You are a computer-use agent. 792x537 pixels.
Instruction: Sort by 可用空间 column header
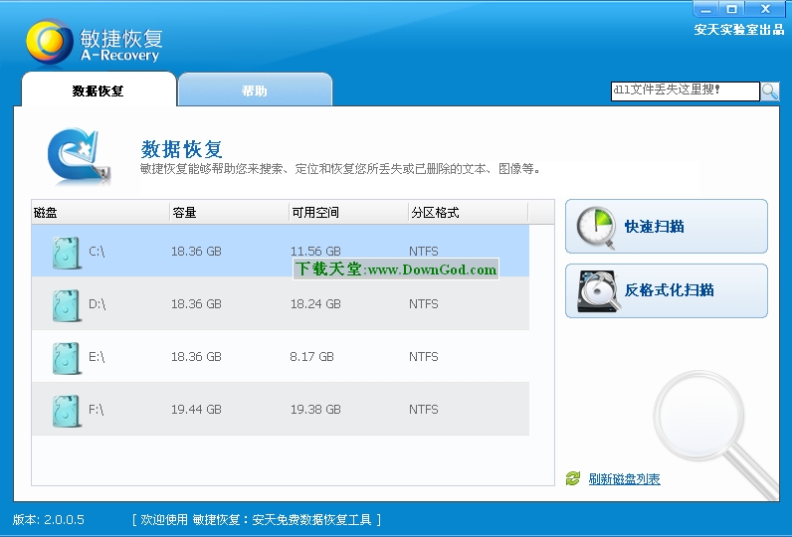click(x=347, y=213)
